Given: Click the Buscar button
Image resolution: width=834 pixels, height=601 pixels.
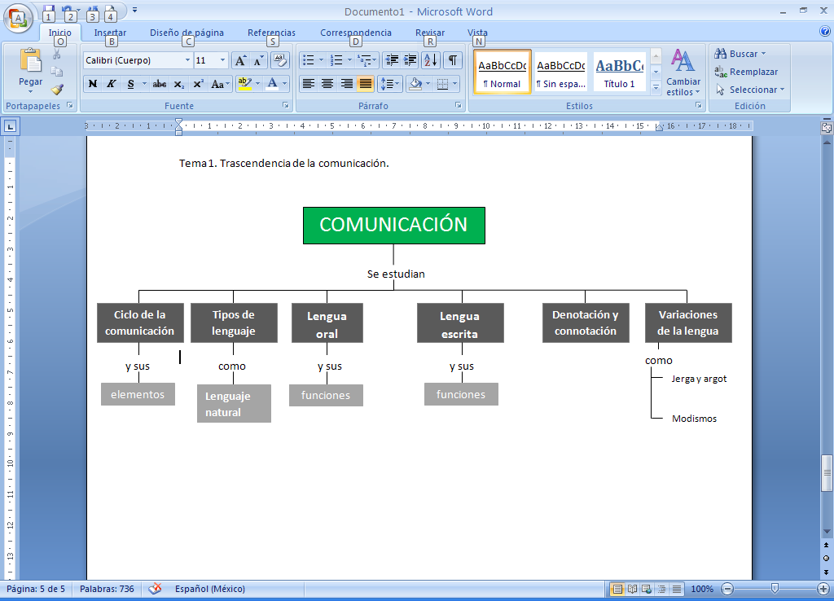Looking at the screenshot, I should coord(740,54).
